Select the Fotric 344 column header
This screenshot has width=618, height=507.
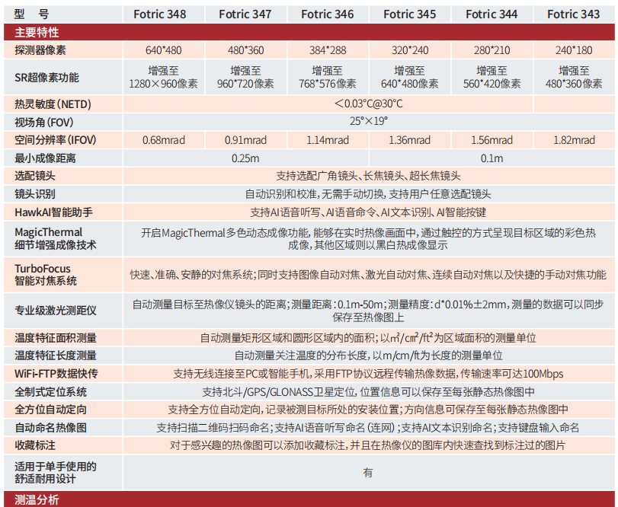point(492,14)
